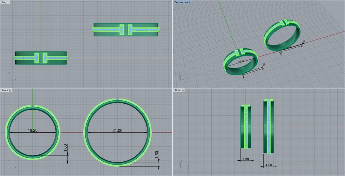The height and width of the screenshot is (176, 345).
Task: Select the 21.00 diameter dimension text
Action: 117,130
